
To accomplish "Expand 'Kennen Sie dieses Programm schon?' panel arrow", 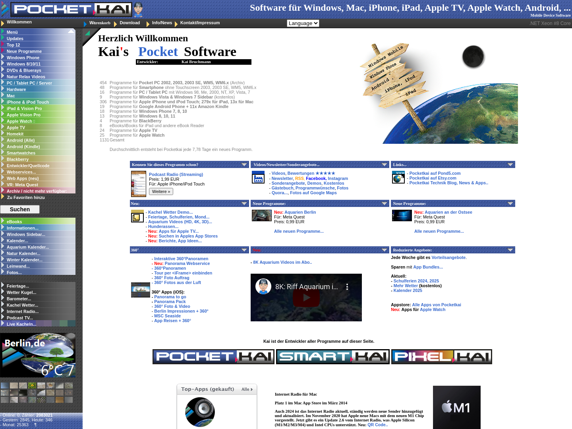I will point(244,164).
